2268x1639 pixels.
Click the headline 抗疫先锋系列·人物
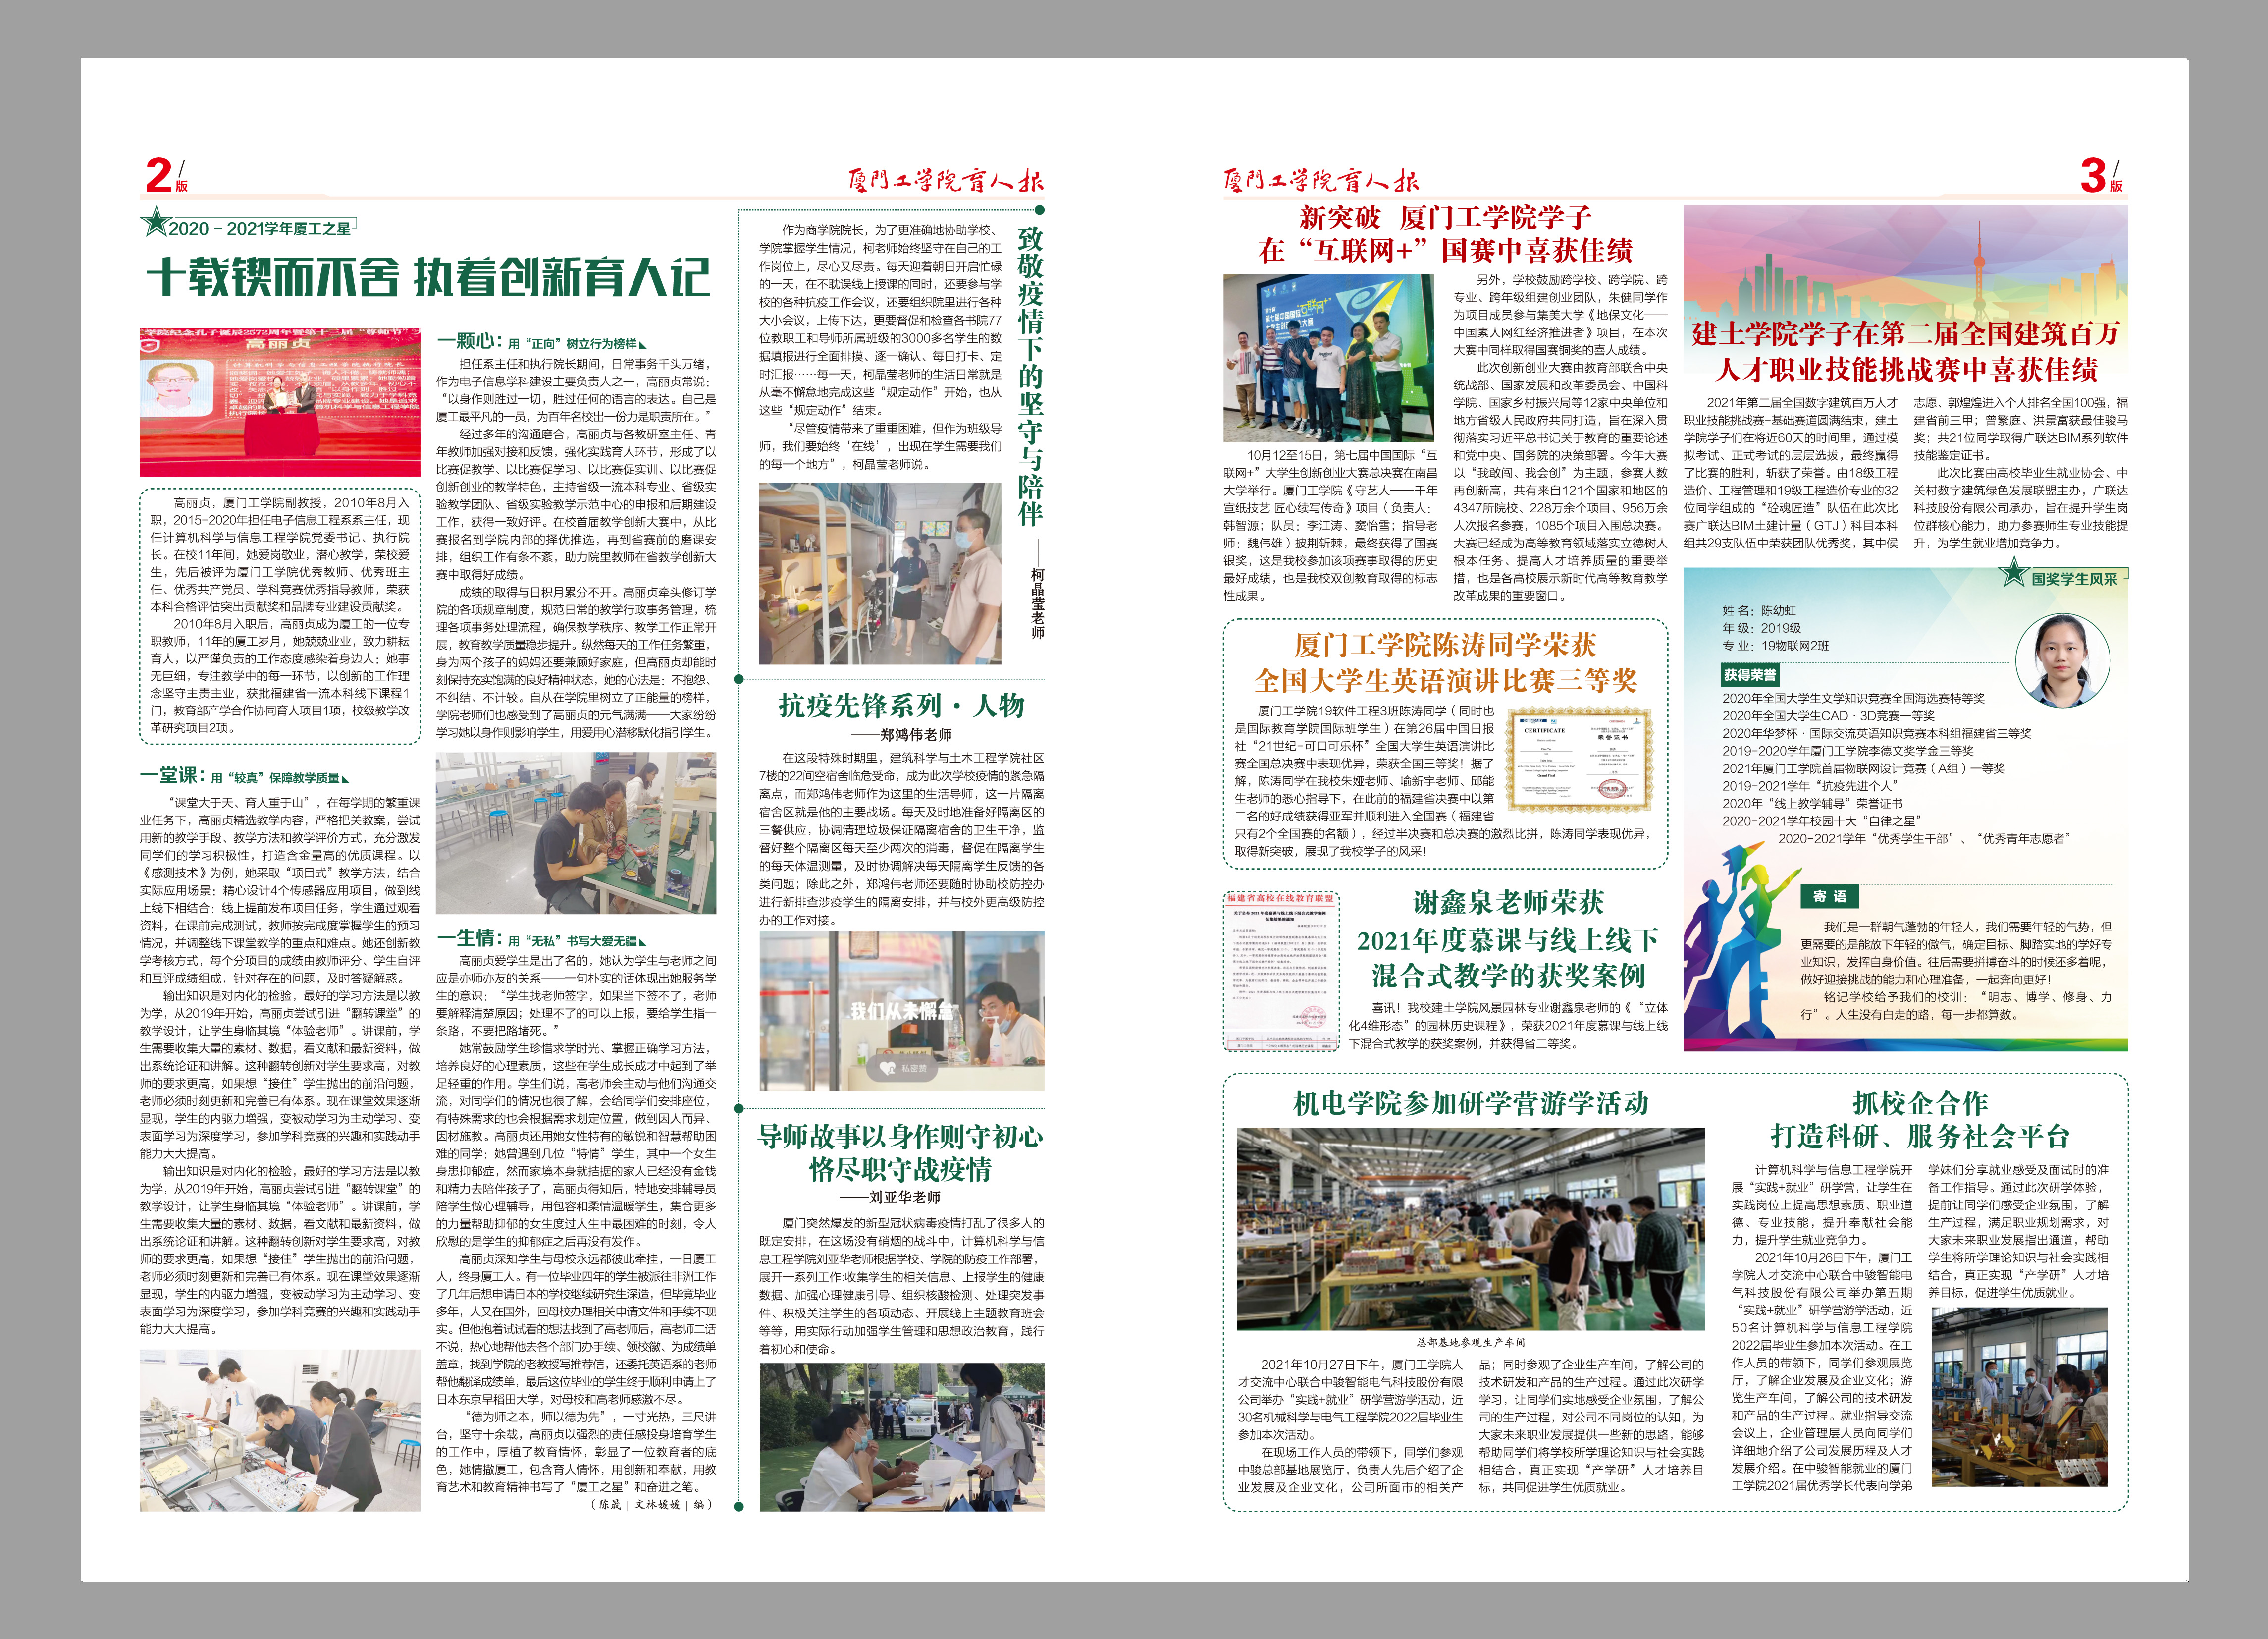click(901, 706)
